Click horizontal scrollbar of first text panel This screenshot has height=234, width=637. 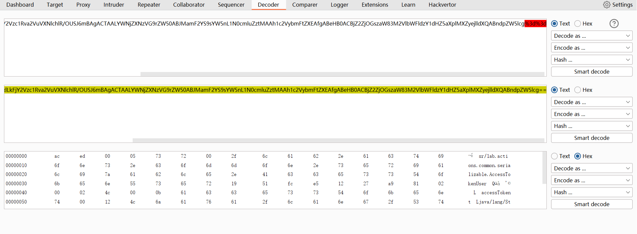[x=342, y=74]
